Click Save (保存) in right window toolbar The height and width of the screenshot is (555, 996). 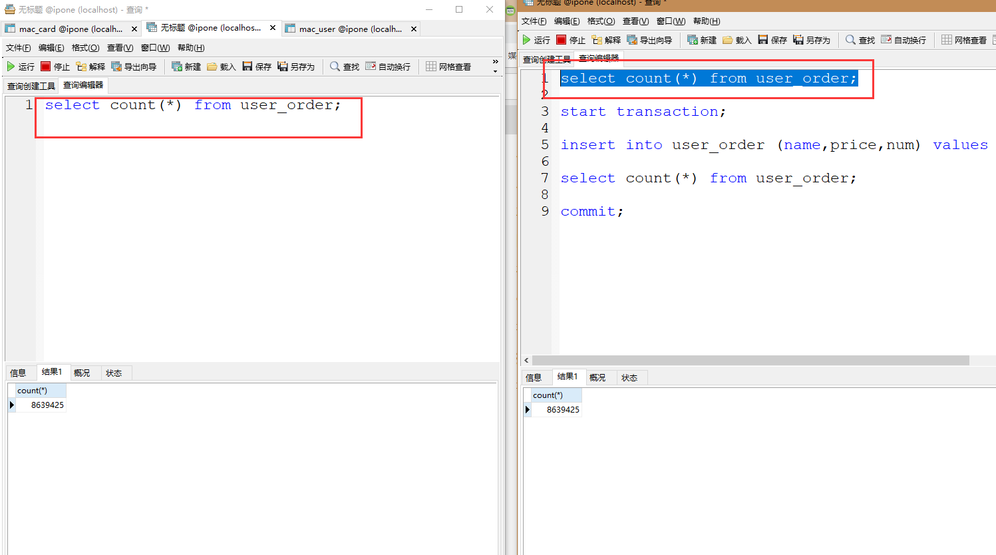(772, 40)
